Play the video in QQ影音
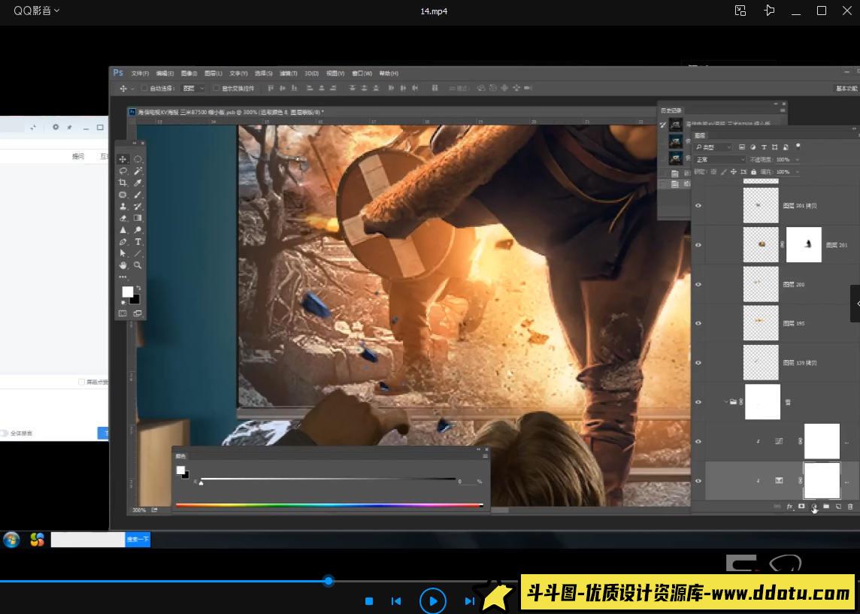The image size is (860, 614). pos(433,600)
